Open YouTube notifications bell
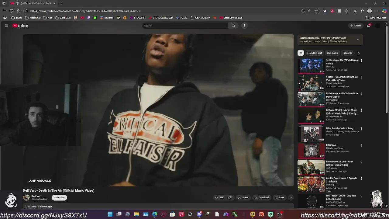Viewport: 389px width, 219px height. (368, 26)
